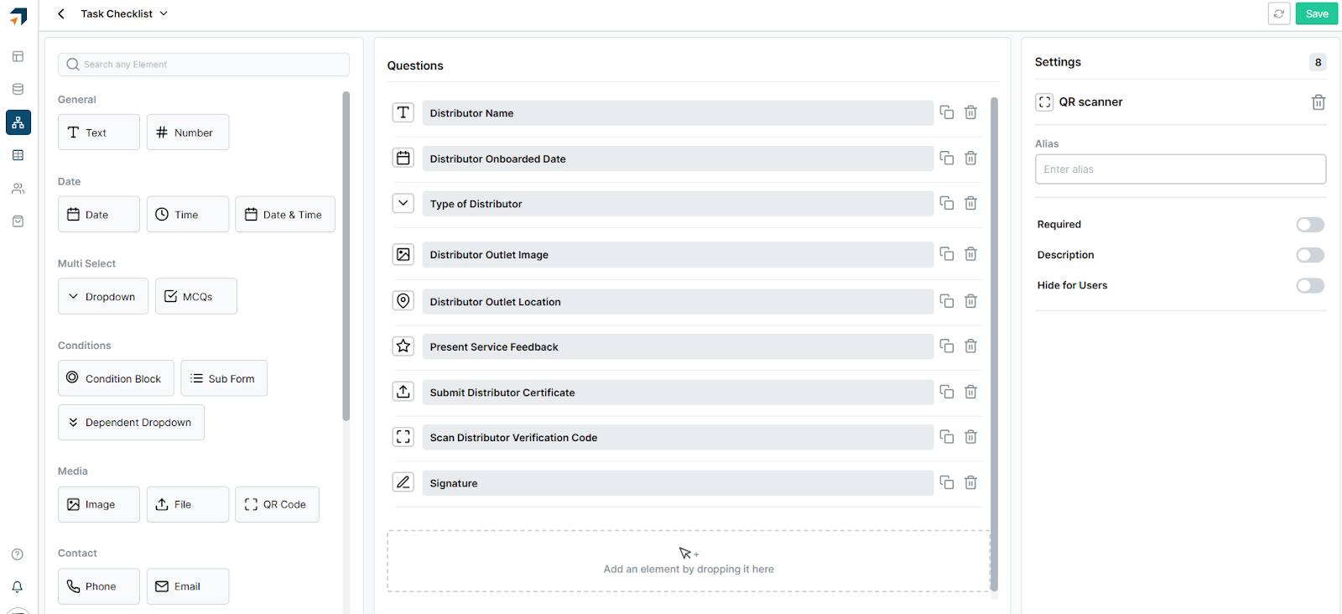Open the users section from the sidebar
Image resolution: width=1342 pixels, height=614 pixels.
18,188
